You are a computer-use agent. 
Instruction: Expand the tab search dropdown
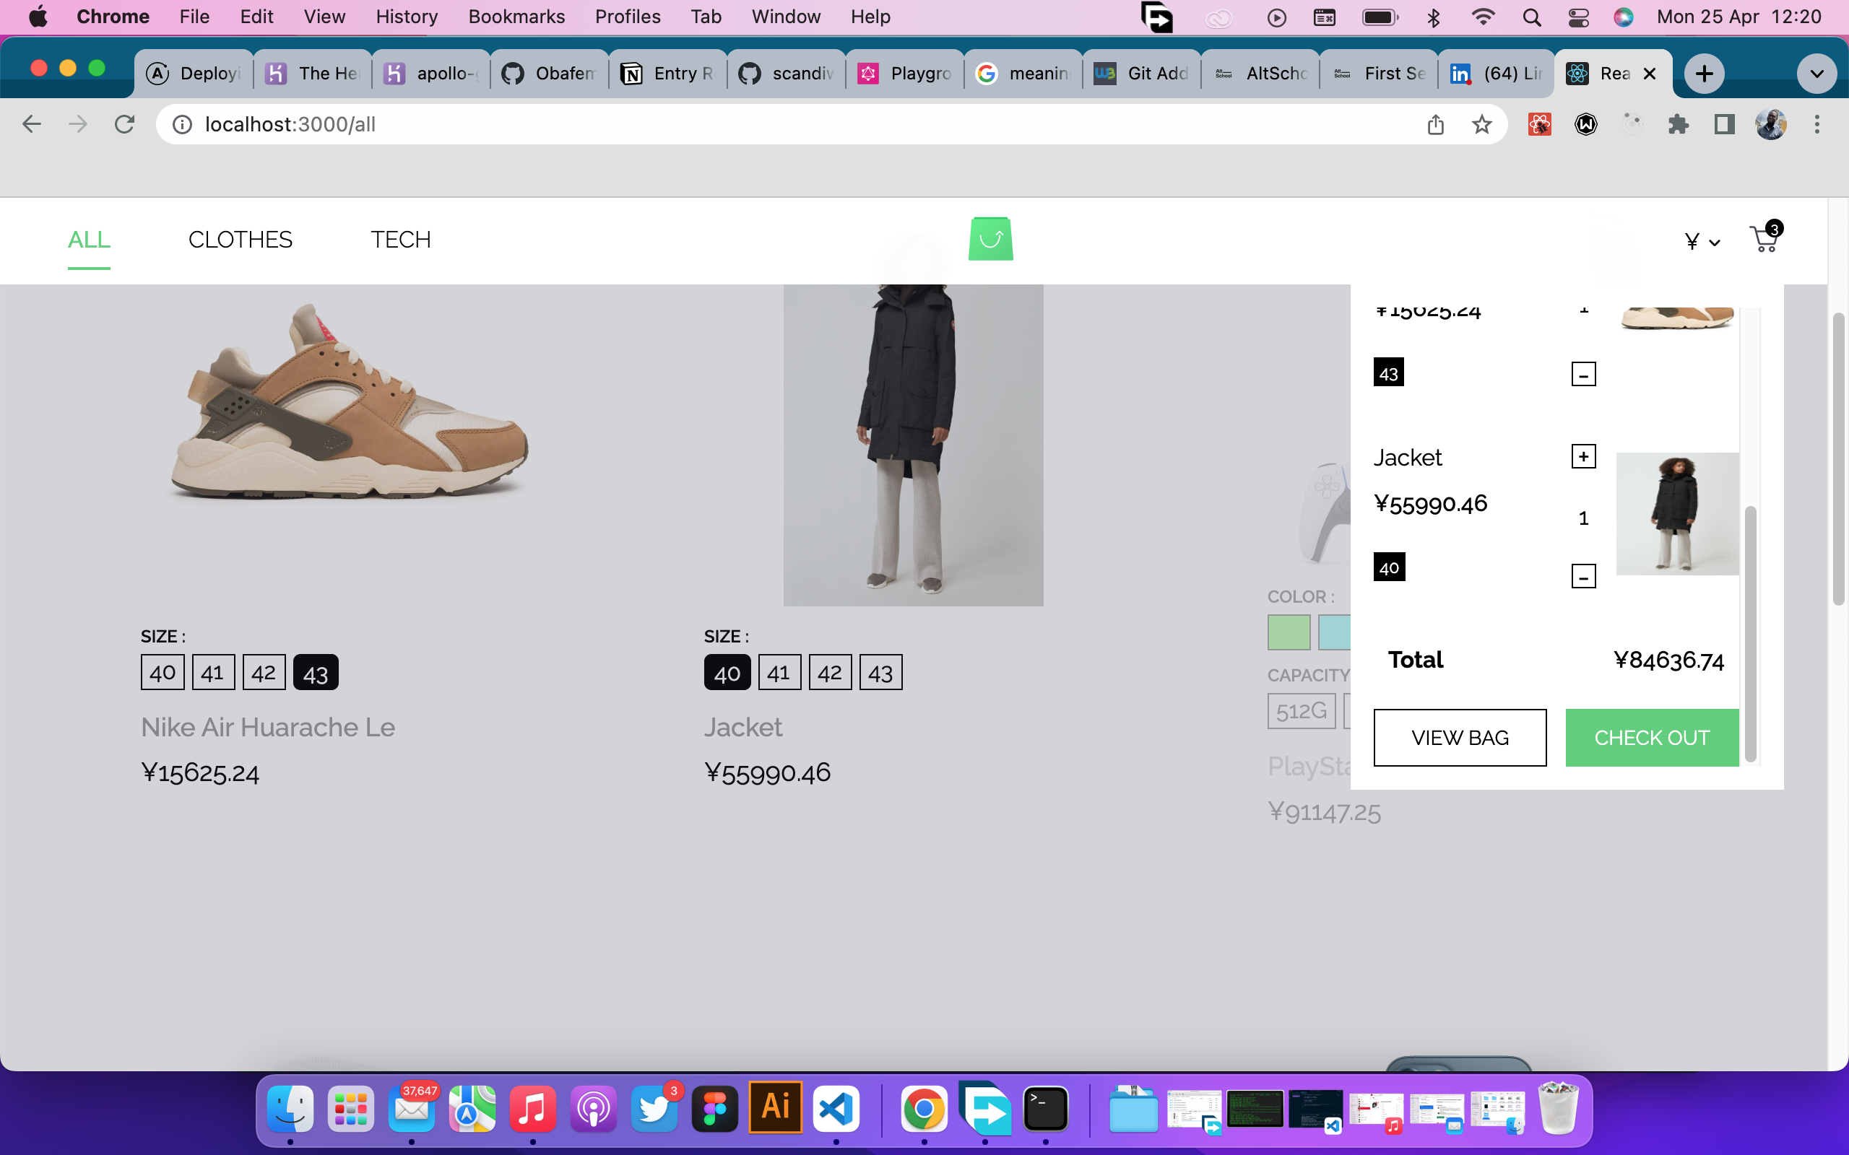point(1816,74)
